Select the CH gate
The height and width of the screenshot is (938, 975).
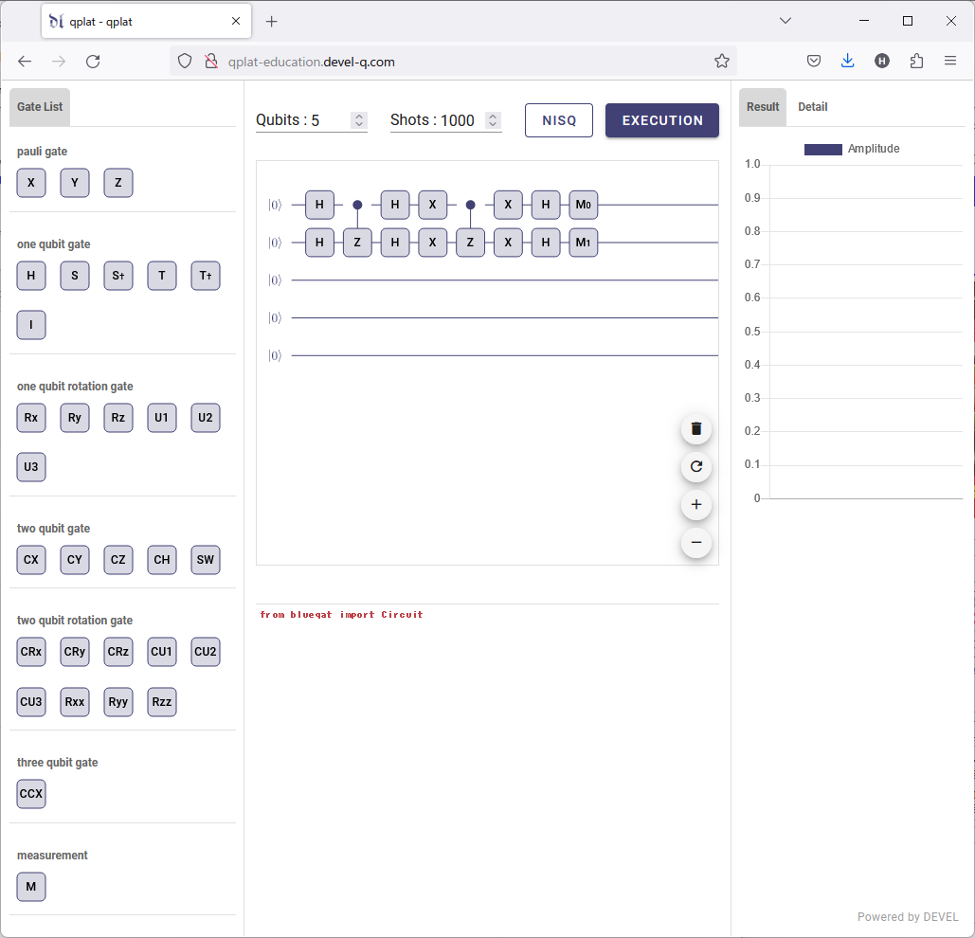(162, 559)
